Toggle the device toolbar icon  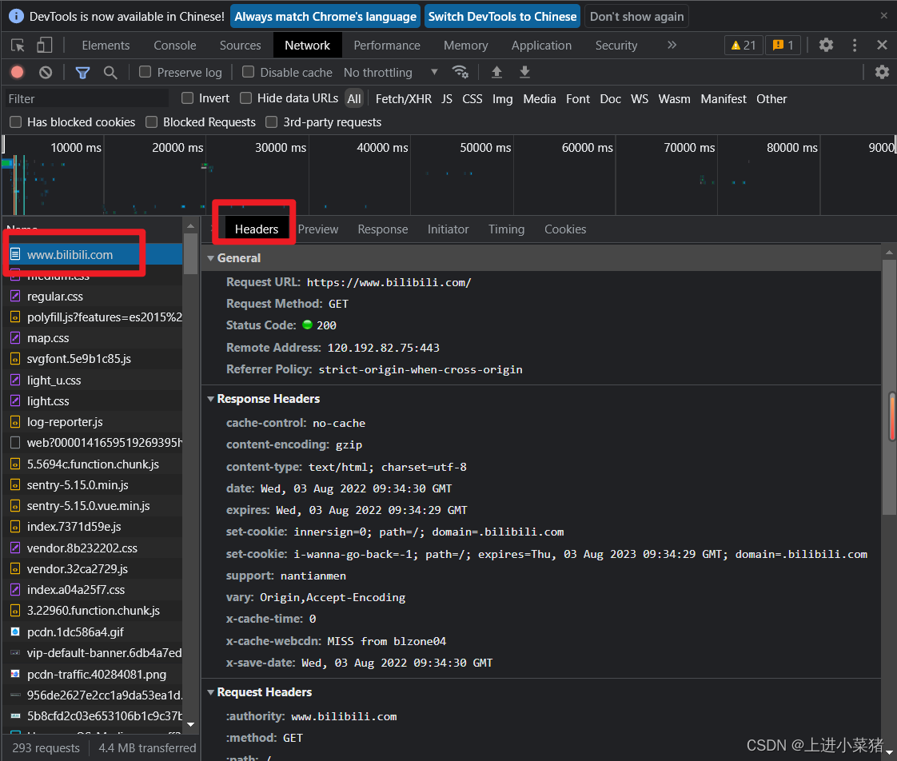(44, 46)
